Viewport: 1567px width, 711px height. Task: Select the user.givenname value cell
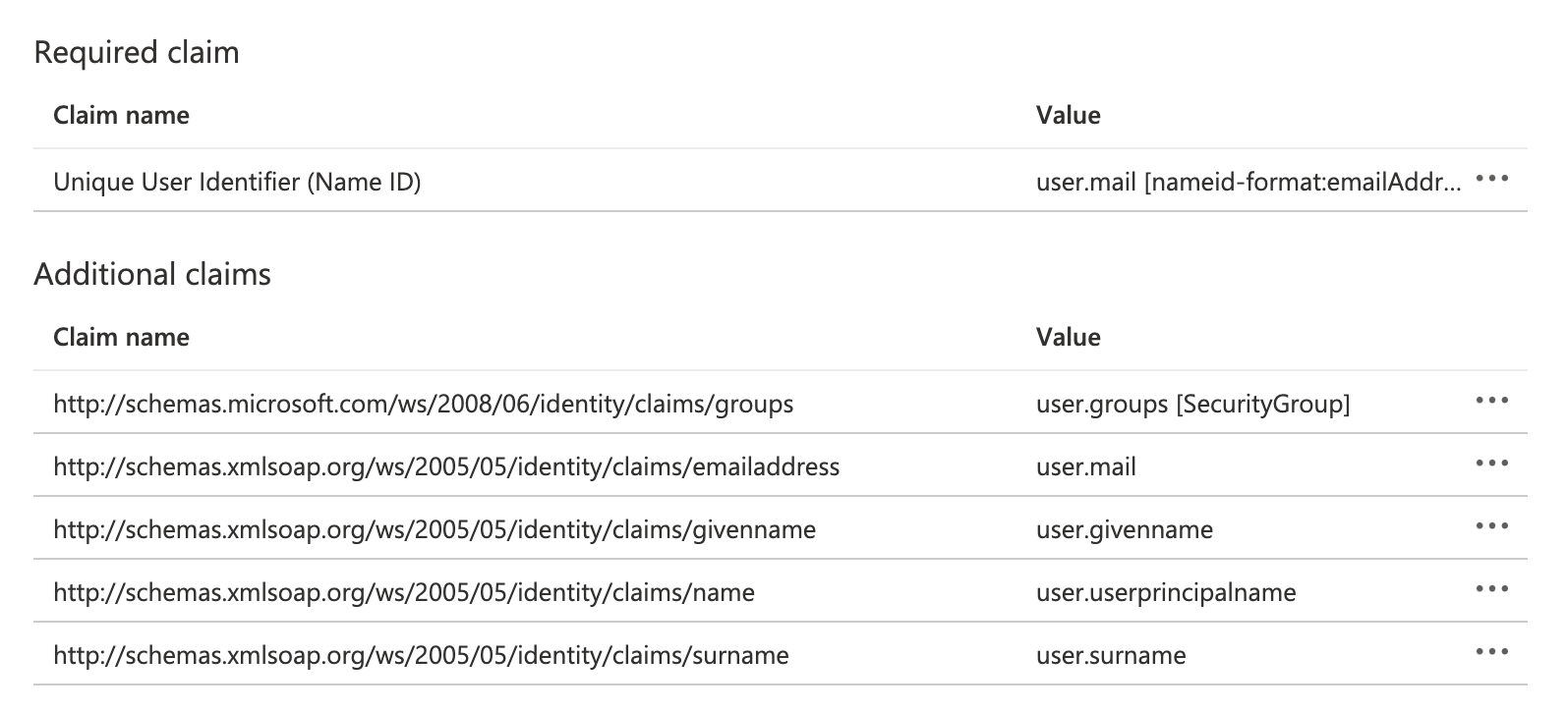click(1124, 529)
